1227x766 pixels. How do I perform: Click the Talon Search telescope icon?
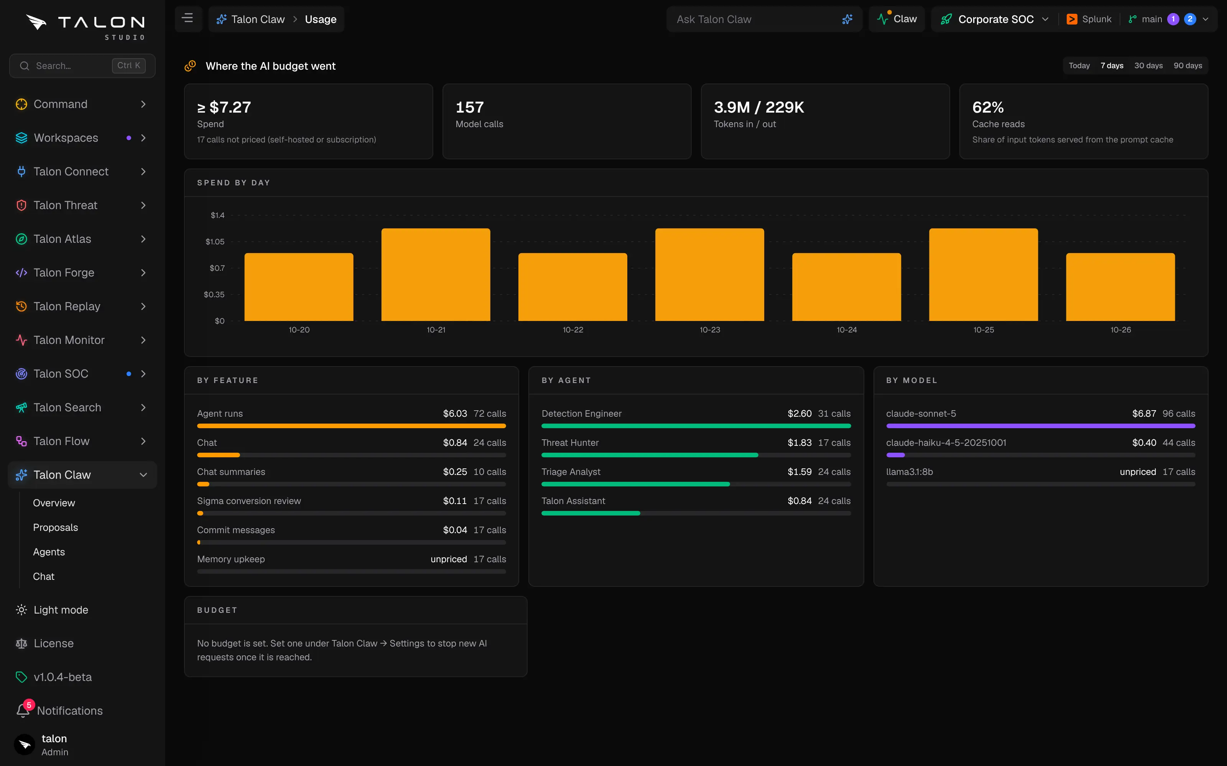tap(21, 407)
